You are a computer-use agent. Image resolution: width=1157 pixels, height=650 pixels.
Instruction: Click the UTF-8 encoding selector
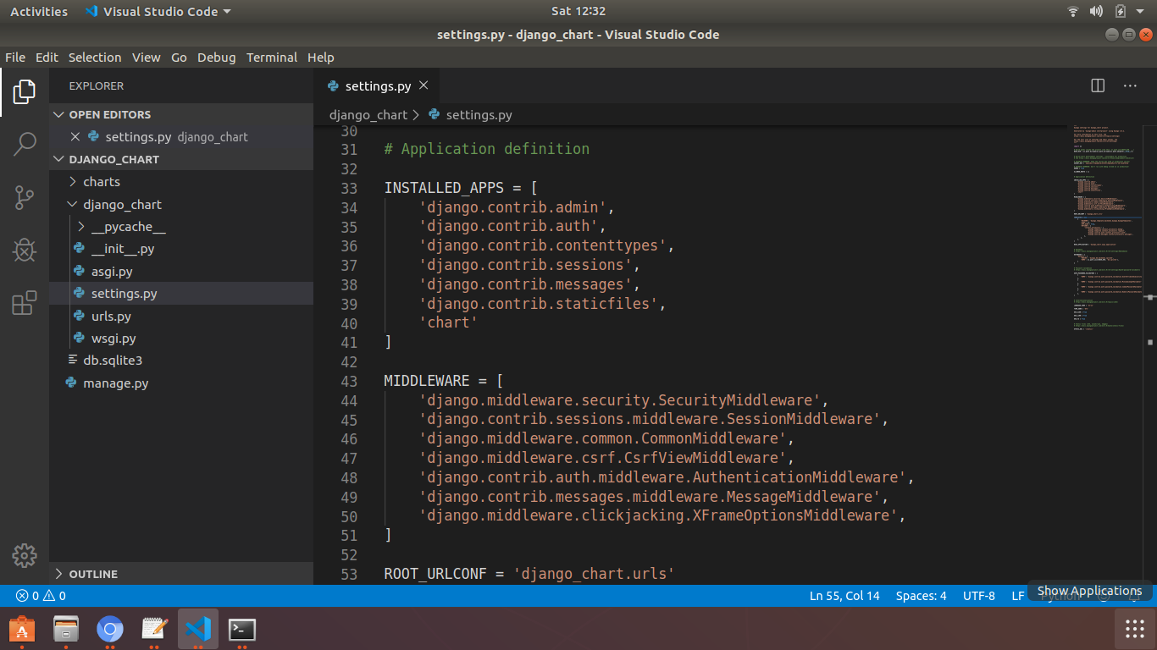pos(978,596)
